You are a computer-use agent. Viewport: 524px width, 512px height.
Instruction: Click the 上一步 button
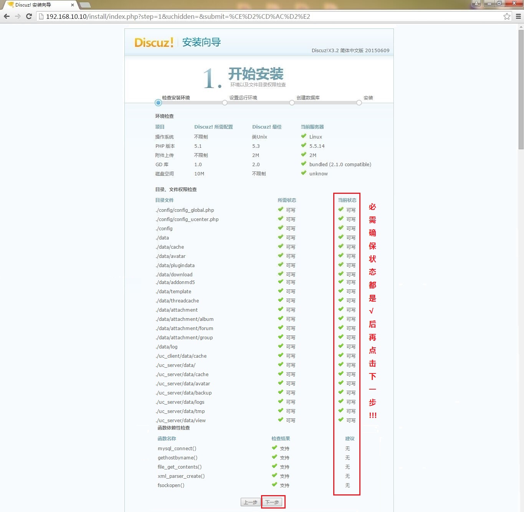(250, 502)
